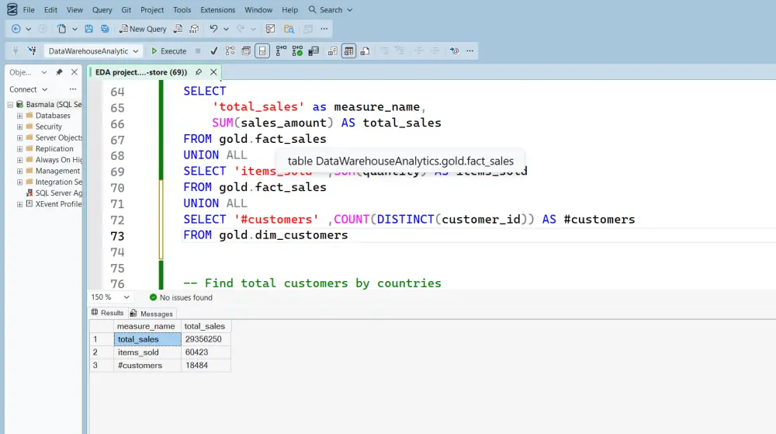Display the estimated execution plan
Viewport: 776px width, 434px height.
pyautogui.click(x=230, y=51)
